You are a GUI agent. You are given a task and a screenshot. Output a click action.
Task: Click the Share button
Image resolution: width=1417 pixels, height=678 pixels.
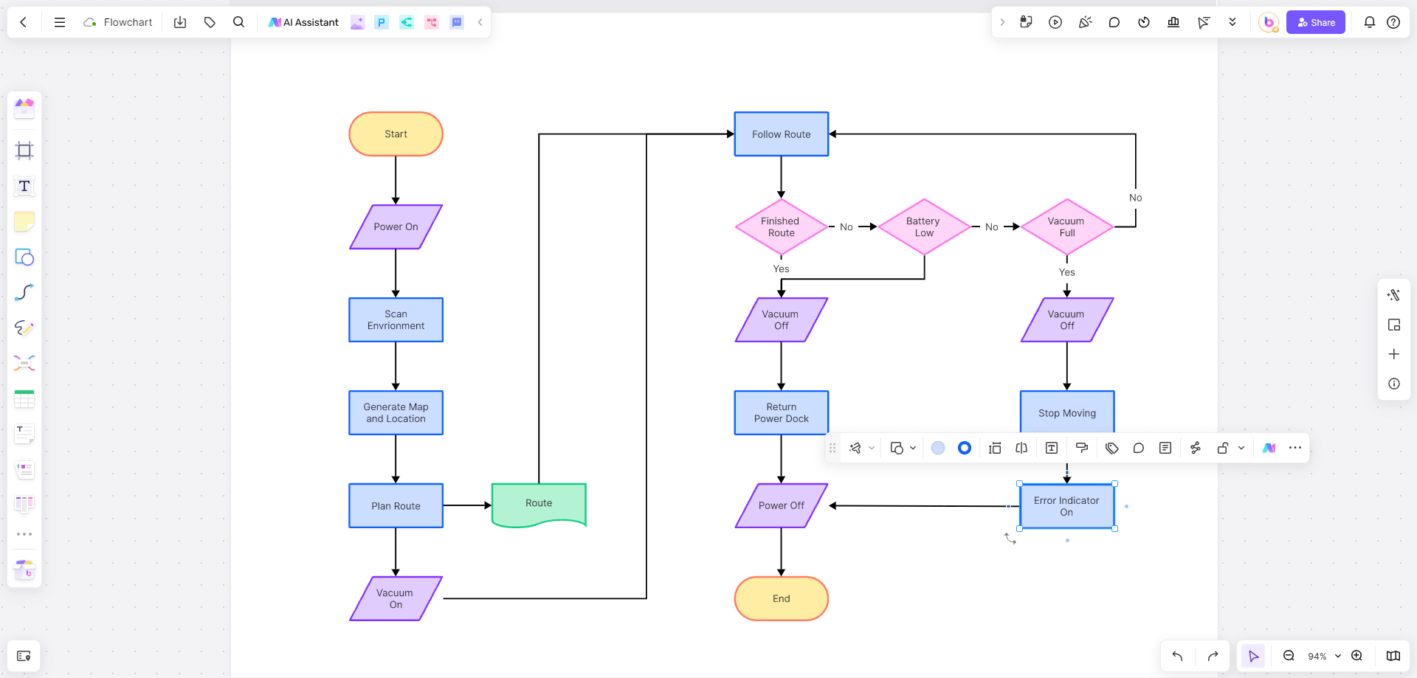click(x=1316, y=22)
